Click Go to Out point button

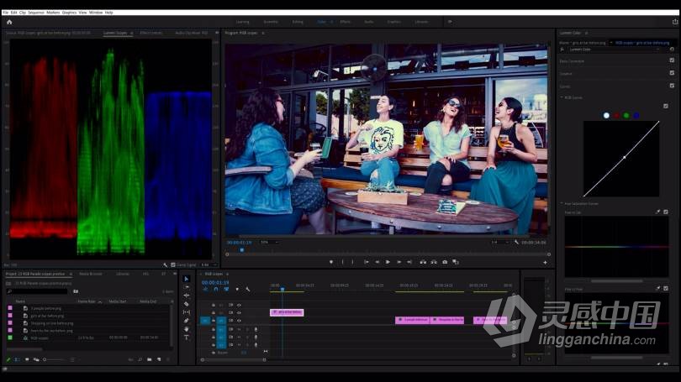409,262
